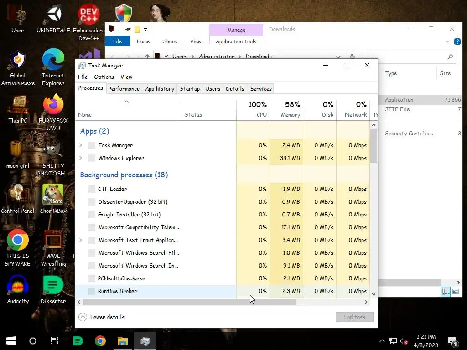This screenshot has width=467, height=350.
Task: Switch to the Performance tab
Action: tap(124, 89)
